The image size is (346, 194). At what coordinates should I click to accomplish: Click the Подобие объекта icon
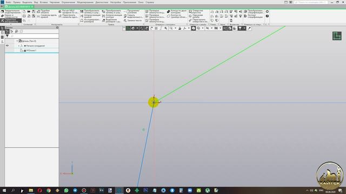38,11
